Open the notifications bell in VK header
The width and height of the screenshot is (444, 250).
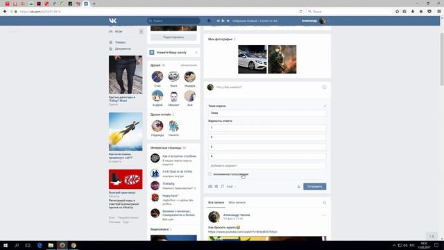pyautogui.click(x=209, y=21)
